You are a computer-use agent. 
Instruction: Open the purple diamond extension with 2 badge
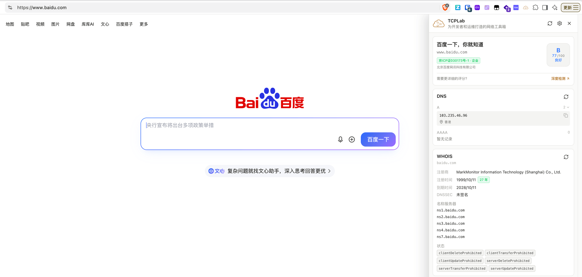tap(507, 8)
